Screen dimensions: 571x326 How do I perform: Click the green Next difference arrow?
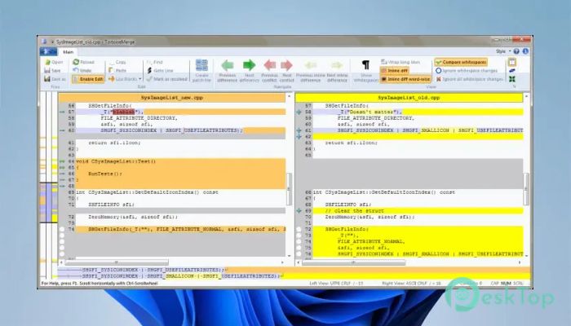tap(249, 65)
